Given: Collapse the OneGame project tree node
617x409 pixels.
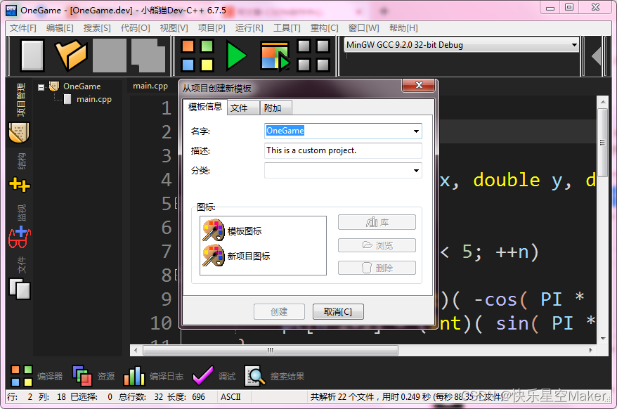Looking at the screenshot, I should pos(41,87).
